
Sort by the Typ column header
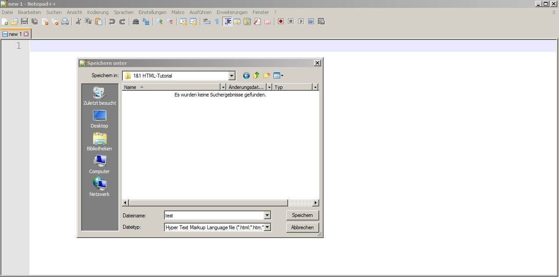click(292, 87)
